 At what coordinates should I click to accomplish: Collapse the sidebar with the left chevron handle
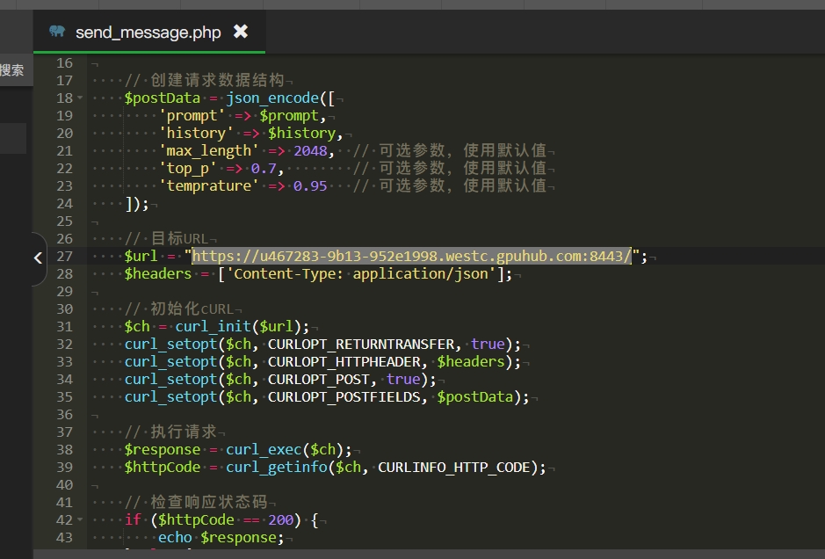pyautogui.click(x=38, y=258)
